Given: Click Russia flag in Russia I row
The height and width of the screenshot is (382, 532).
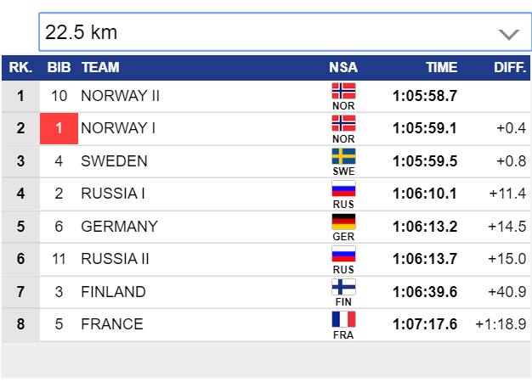Looking at the screenshot, I should 343,188.
